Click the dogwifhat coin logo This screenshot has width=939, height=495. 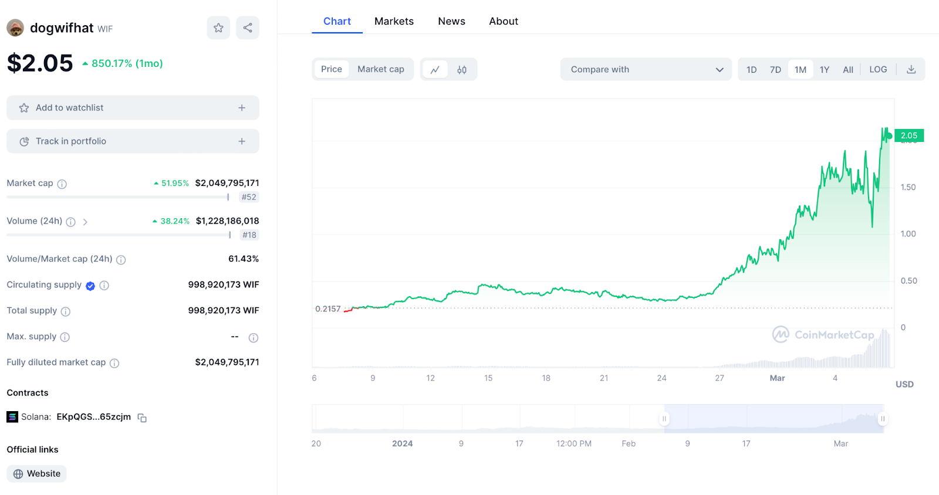tap(15, 28)
